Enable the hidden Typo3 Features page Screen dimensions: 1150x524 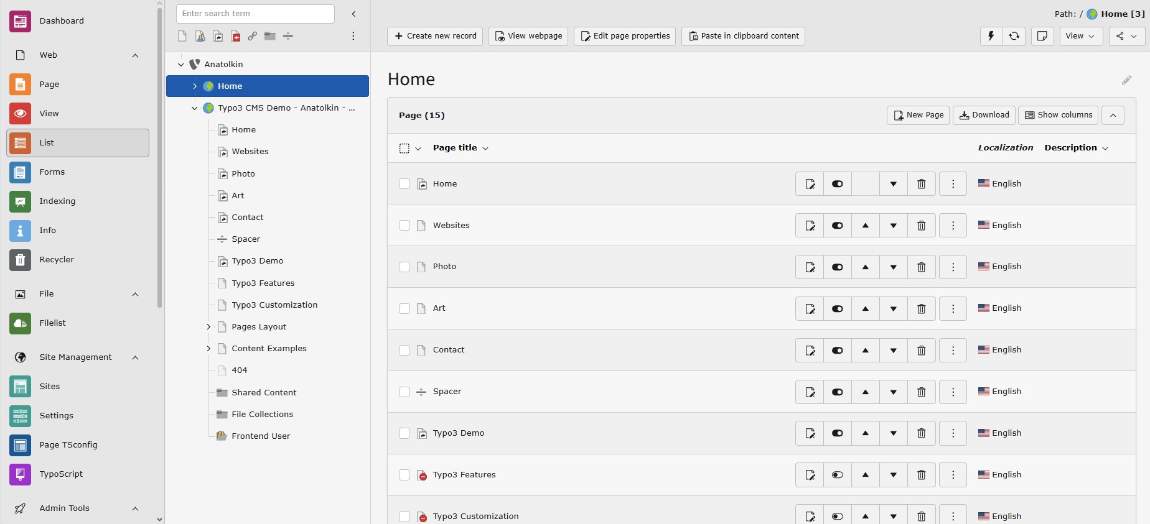[837, 475]
